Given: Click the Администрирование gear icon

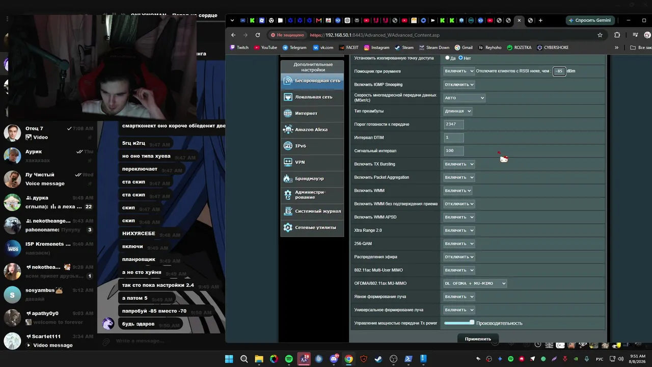Looking at the screenshot, I should pos(288,195).
